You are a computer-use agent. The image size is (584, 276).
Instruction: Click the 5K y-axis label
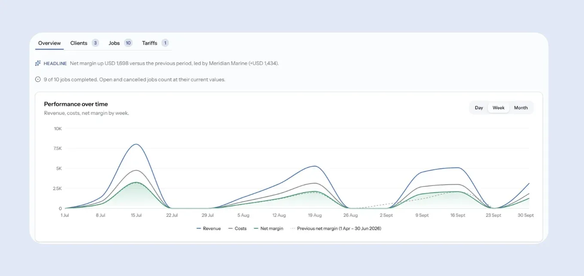tap(59, 168)
